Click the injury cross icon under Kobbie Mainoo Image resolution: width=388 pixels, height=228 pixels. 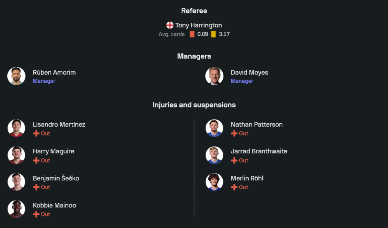[36, 214]
